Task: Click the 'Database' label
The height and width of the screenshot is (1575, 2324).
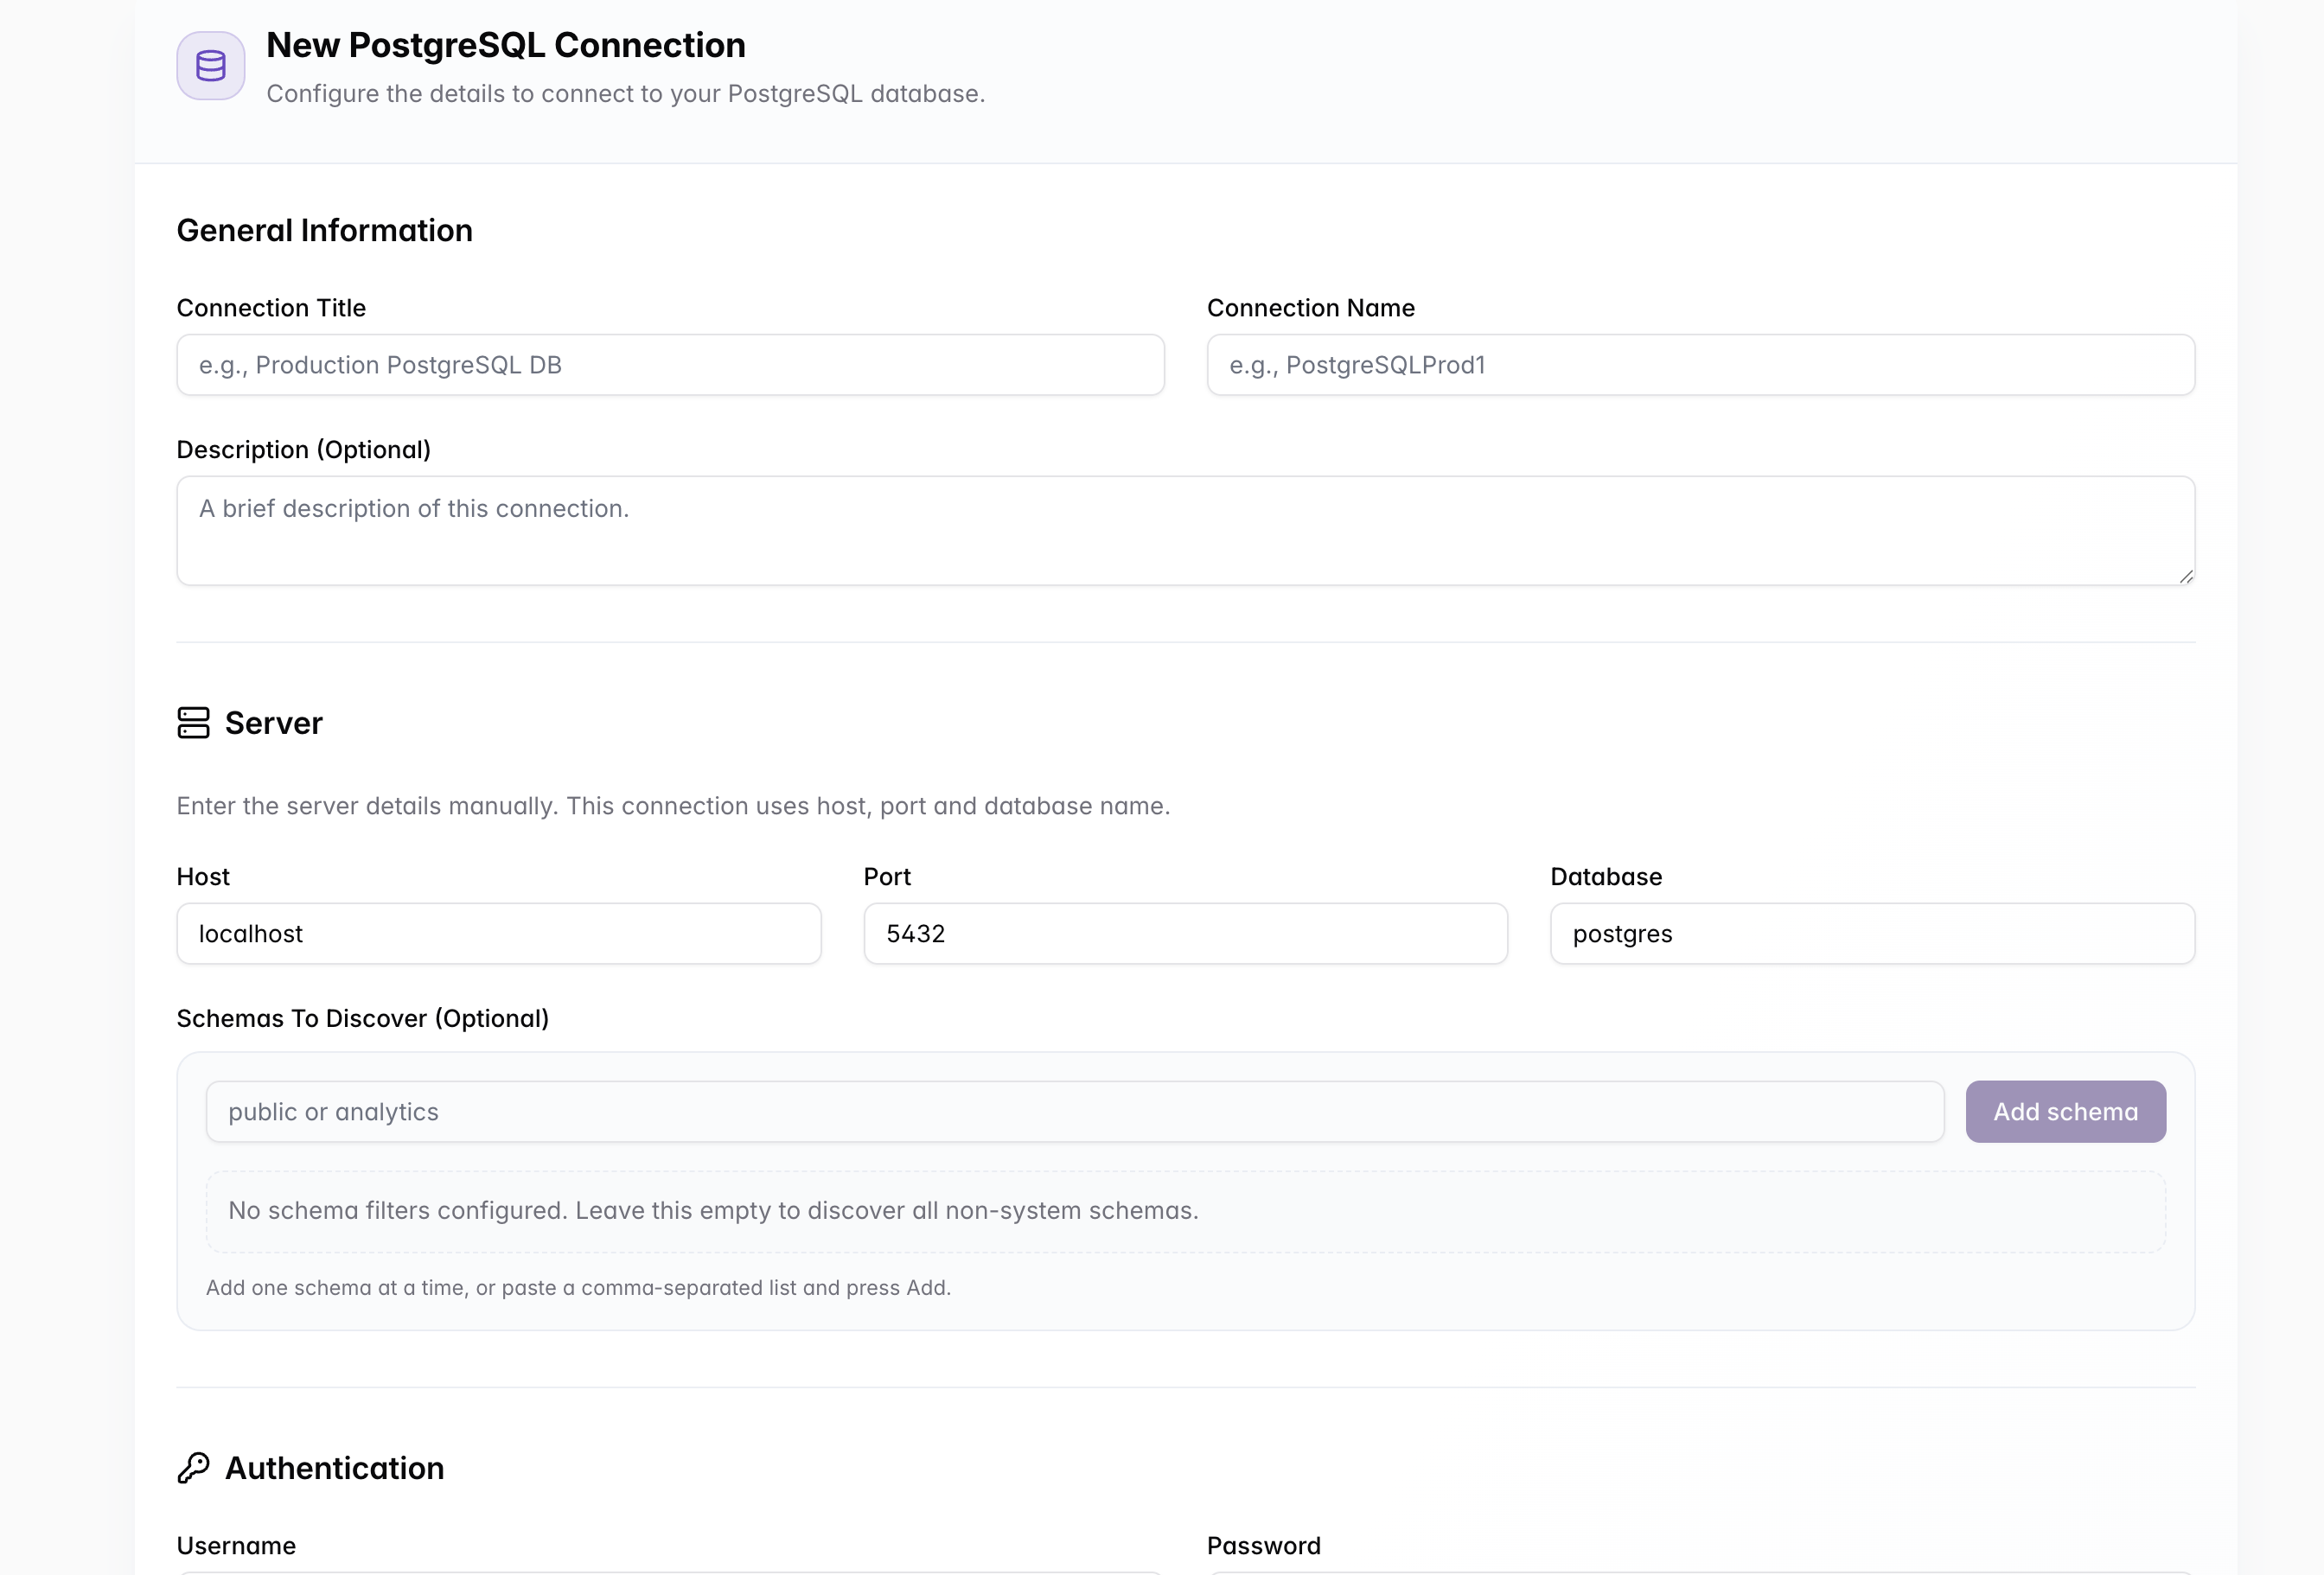Action: 1607,877
